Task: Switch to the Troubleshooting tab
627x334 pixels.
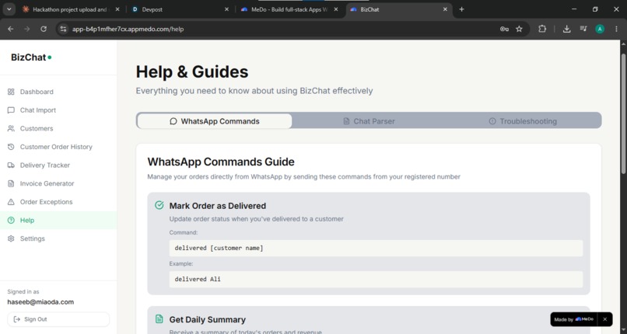Action: coord(523,121)
